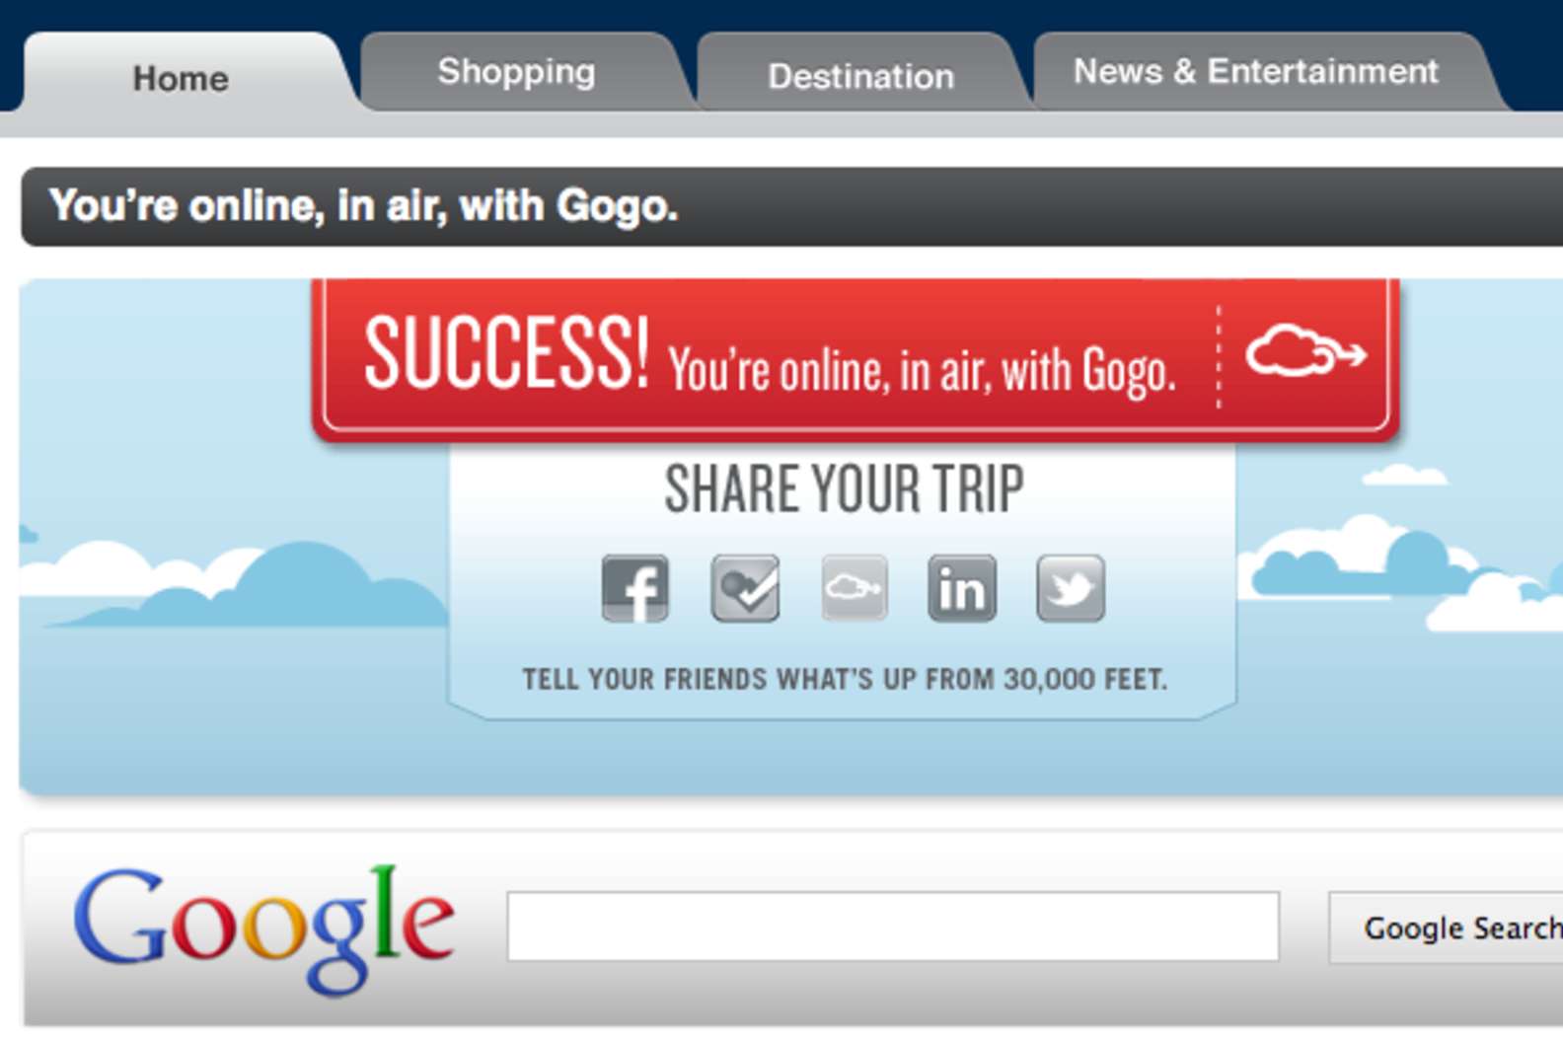
Task: Go to News & Entertainment tab
Action: click(x=1255, y=71)
